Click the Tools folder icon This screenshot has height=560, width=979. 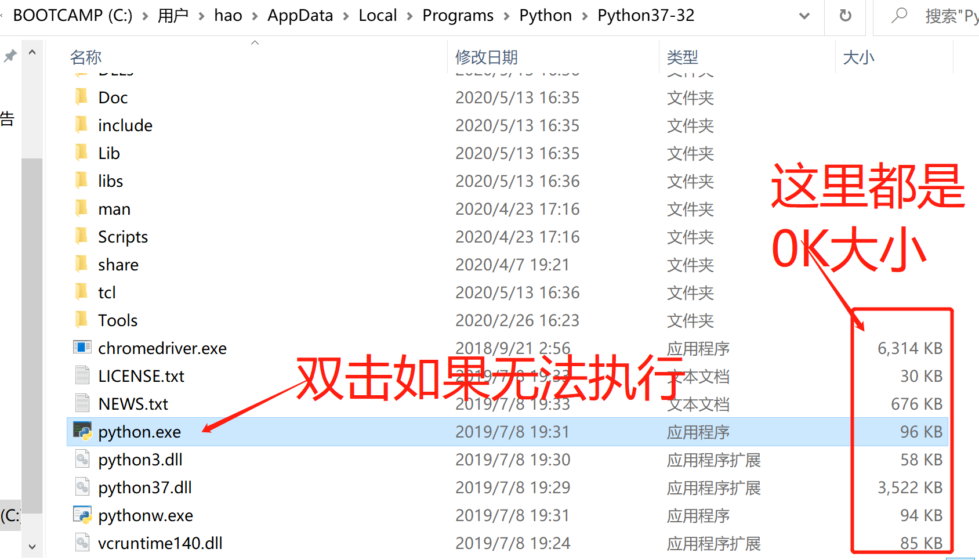coord(81,319)
